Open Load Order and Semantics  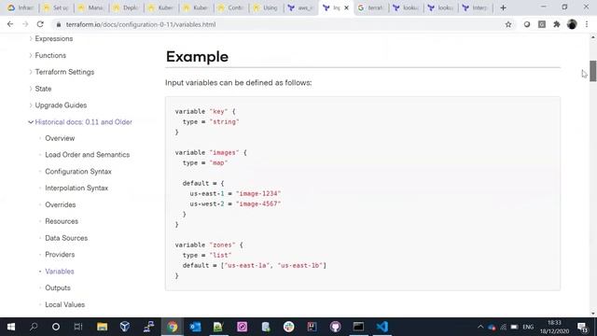pyautogui.click(x=87, y=155)
